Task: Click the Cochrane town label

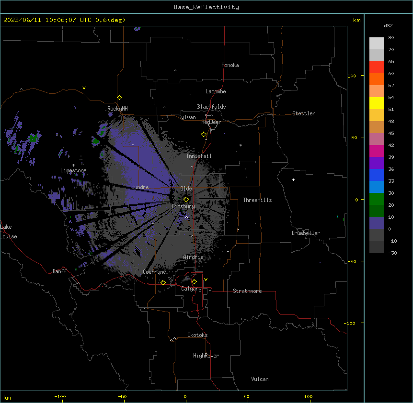Action: coord(154,272)
